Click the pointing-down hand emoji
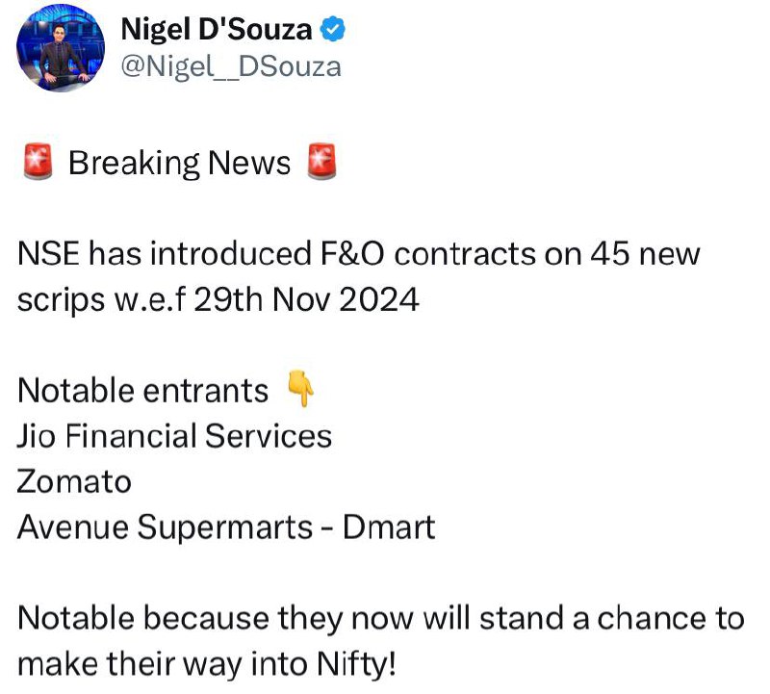770x694 pixels. [x=300, y=389]
